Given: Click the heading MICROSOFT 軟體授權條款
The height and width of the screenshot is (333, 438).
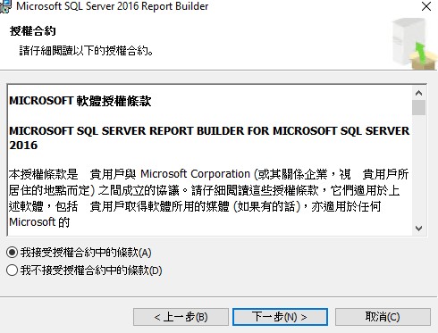Looking at the screenshot, I should click(80, 101).
